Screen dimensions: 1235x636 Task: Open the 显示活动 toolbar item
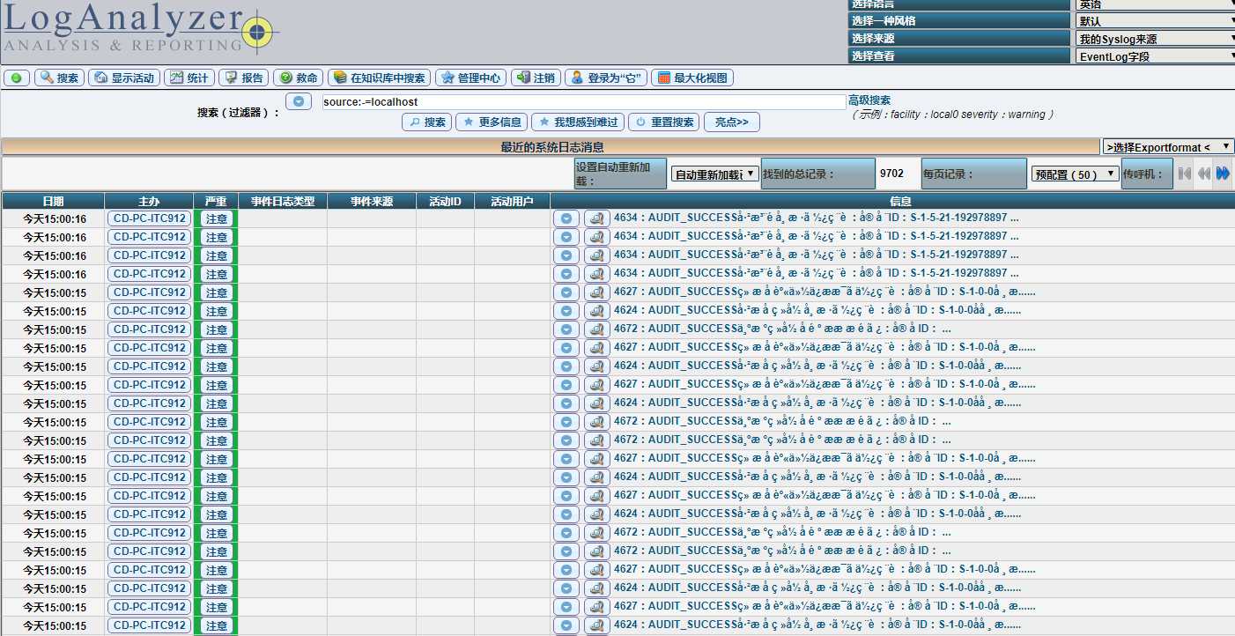[x=124, y=78]
